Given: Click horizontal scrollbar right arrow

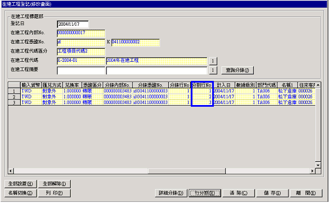Looking at the screenshot, I should [x=313, y=171].
